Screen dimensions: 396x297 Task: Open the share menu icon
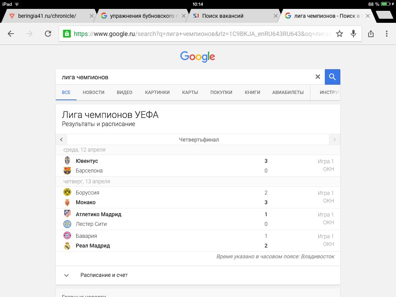[371, 34]
